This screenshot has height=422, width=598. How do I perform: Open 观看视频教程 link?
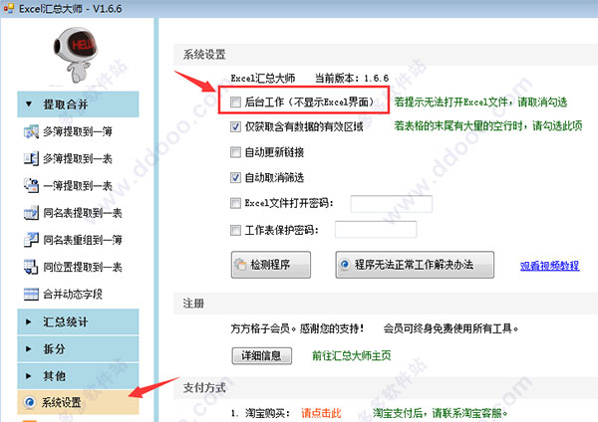549,266
